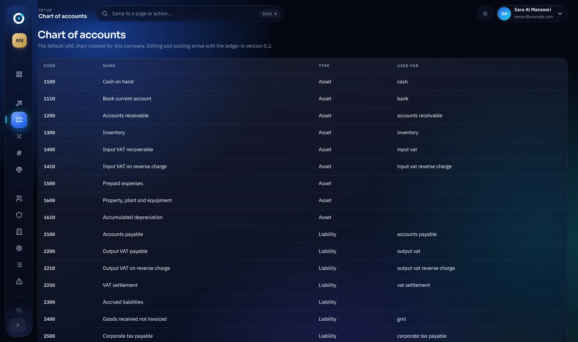
Task: Click the SA user avatar
Action: tap(504, 14)
